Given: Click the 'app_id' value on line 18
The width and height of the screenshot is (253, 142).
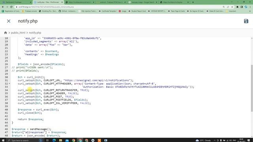Looking at the screenshot, I should point(72,38).
